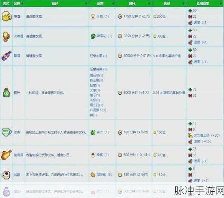Click the clock icon next to 180 分钟
Screen dimensions: 224x198
click(120, 132)
